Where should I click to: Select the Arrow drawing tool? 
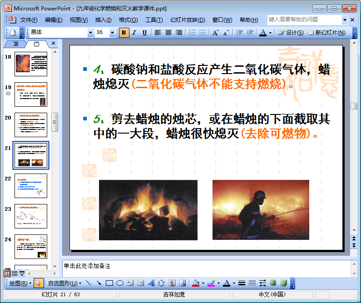(x=99, y=283)
